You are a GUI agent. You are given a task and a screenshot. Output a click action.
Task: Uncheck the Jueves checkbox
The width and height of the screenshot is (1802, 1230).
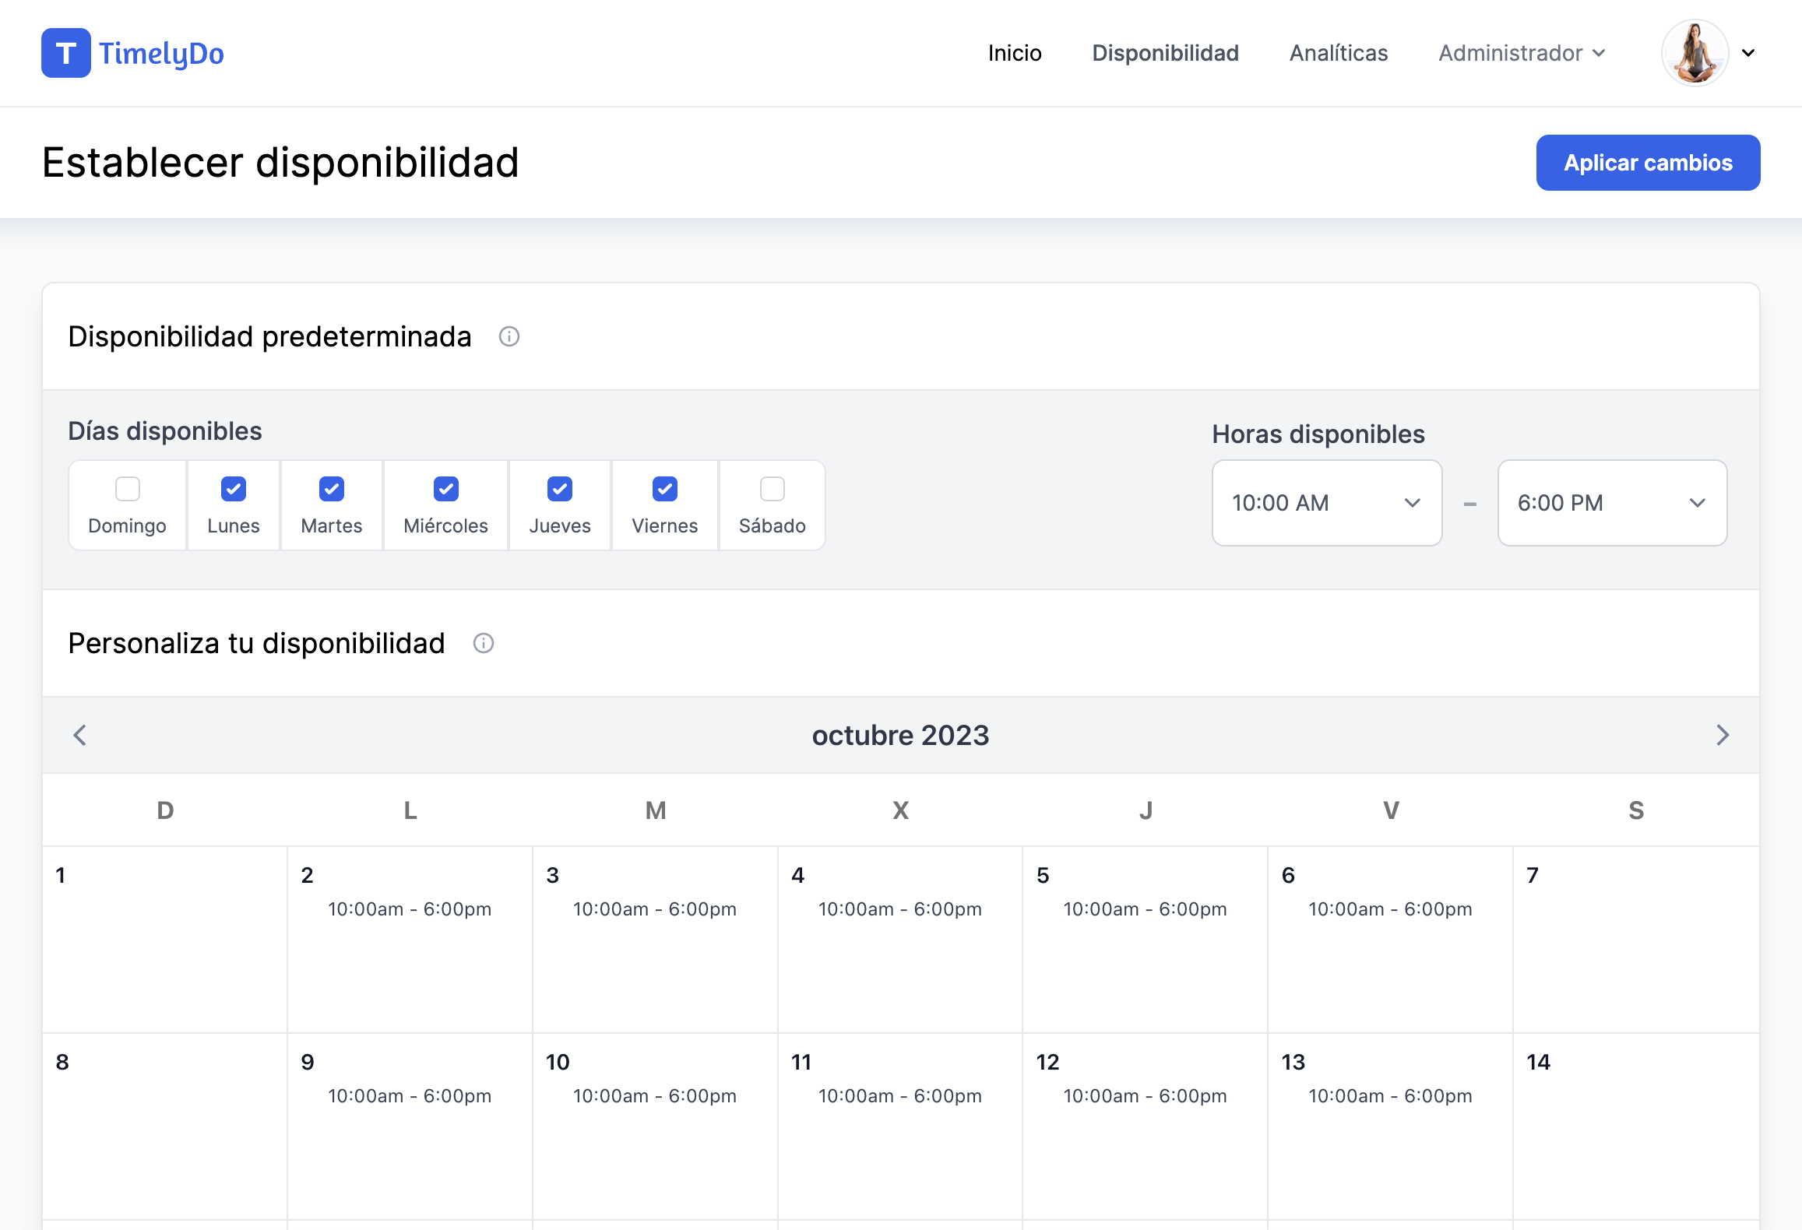560,489
